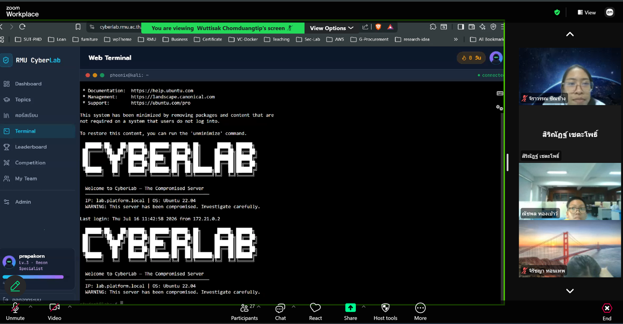Open My Team in the sidebar

pos(26,178)
